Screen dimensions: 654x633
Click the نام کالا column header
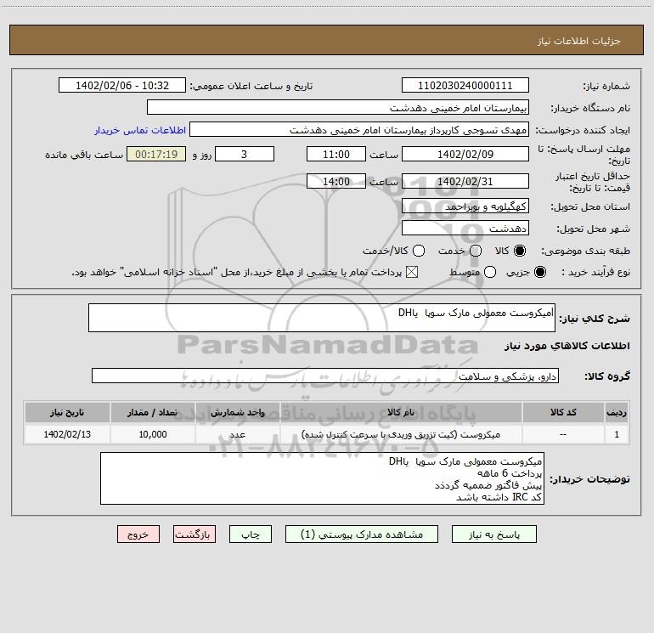tap(401, 412)
